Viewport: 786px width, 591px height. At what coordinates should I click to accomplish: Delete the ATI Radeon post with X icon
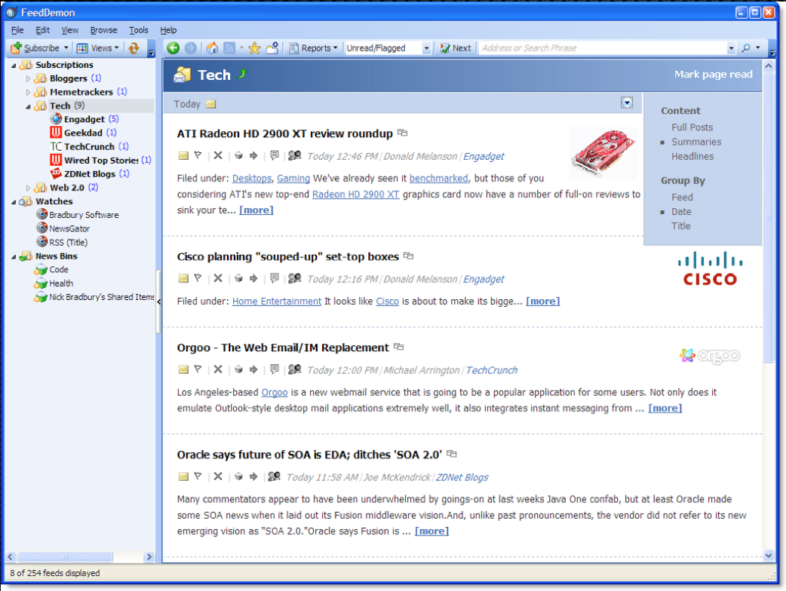tap(217, 156)
